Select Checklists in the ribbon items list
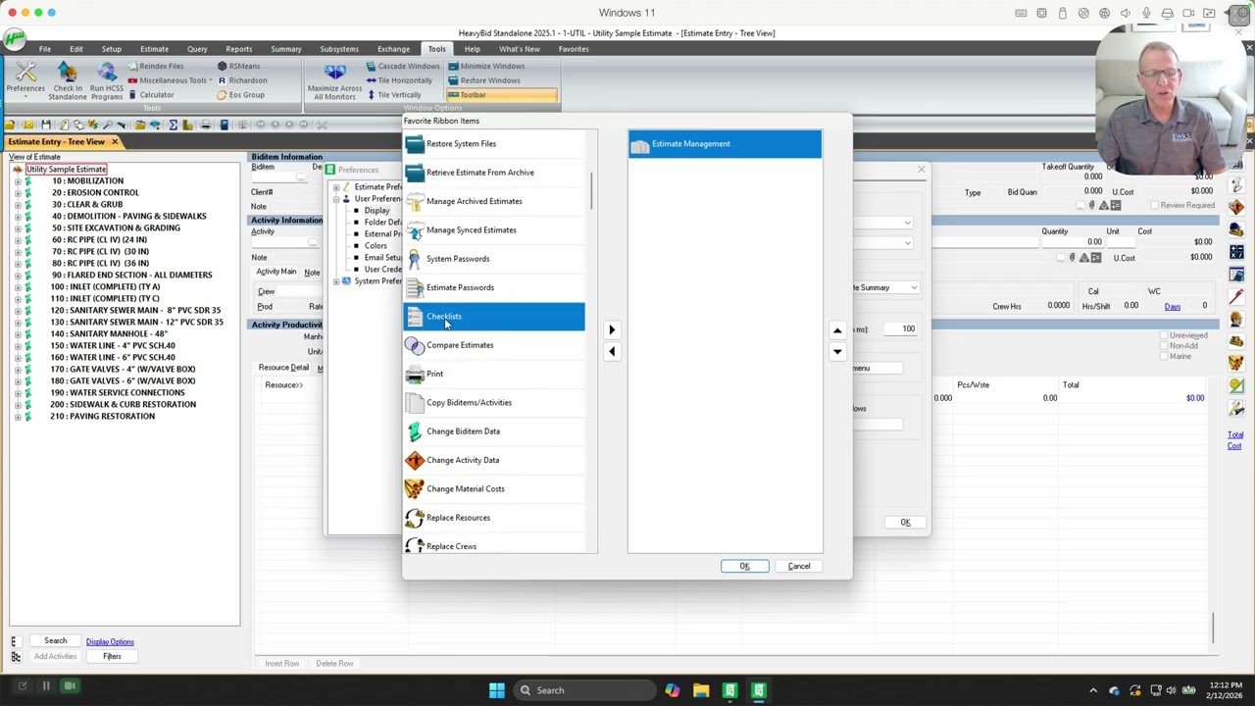 494,316
